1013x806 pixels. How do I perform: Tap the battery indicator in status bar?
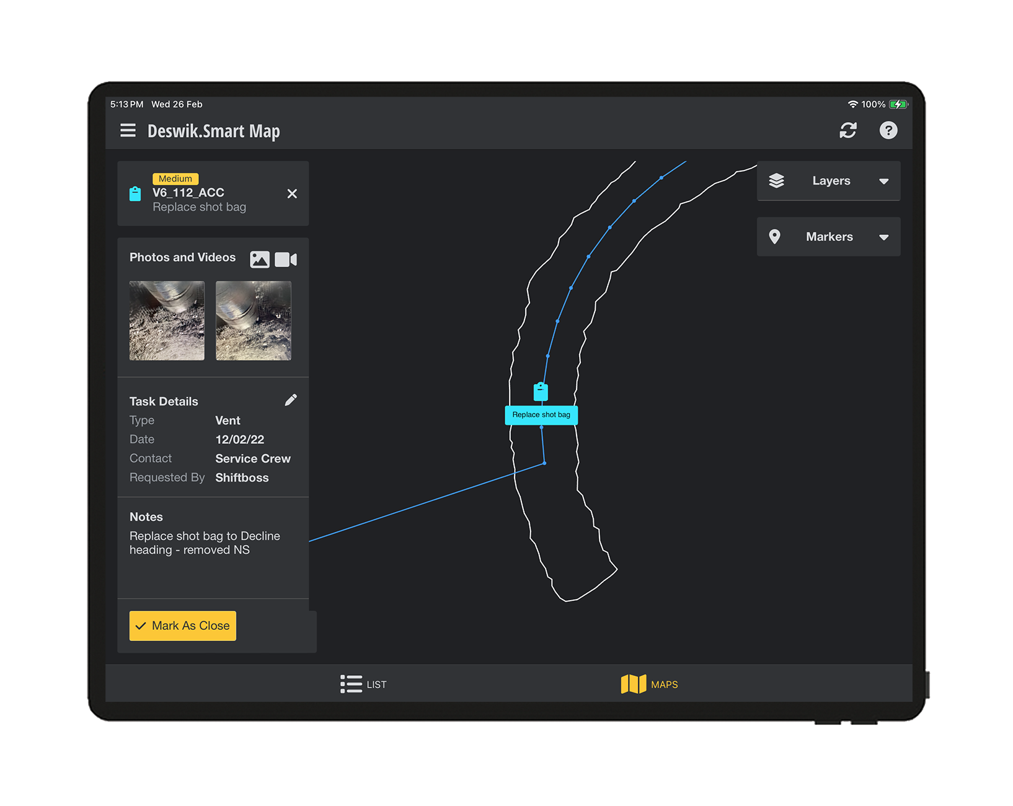click(x=898, y=104)
